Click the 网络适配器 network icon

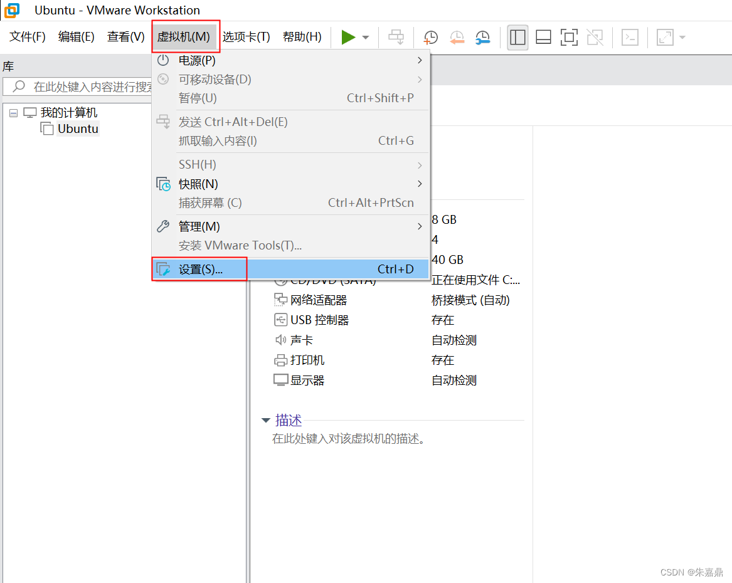coord(280,300)
